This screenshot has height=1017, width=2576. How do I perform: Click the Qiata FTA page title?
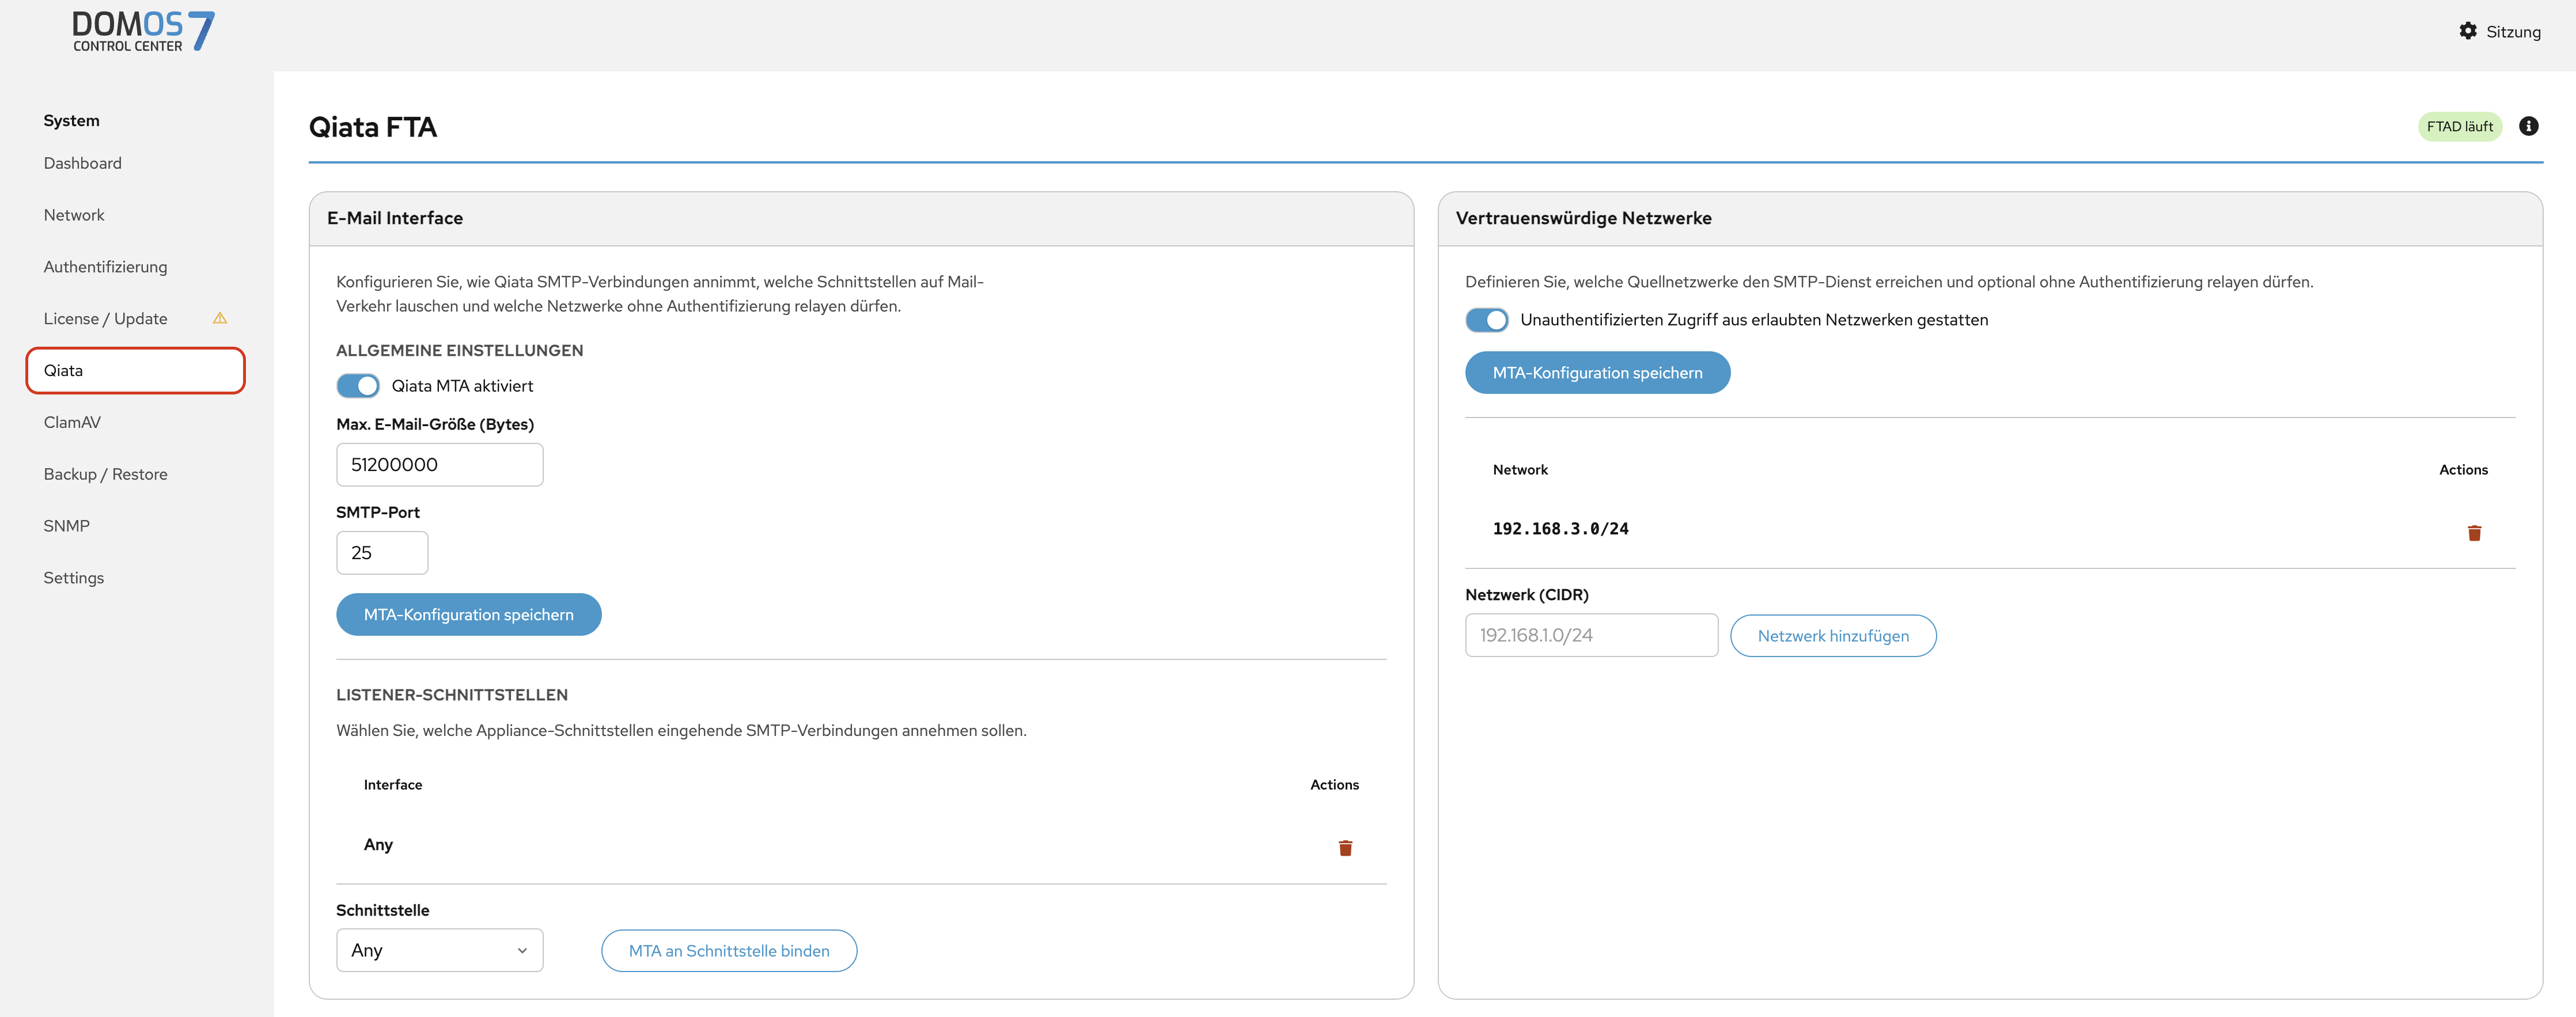click(373, 127)
